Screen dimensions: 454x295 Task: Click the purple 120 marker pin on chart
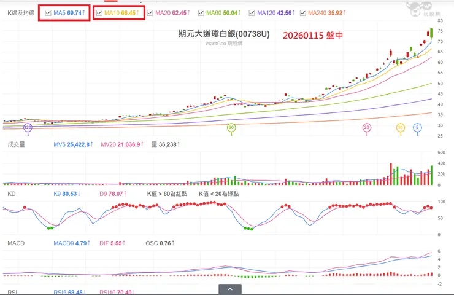click(x=28, y=128)
